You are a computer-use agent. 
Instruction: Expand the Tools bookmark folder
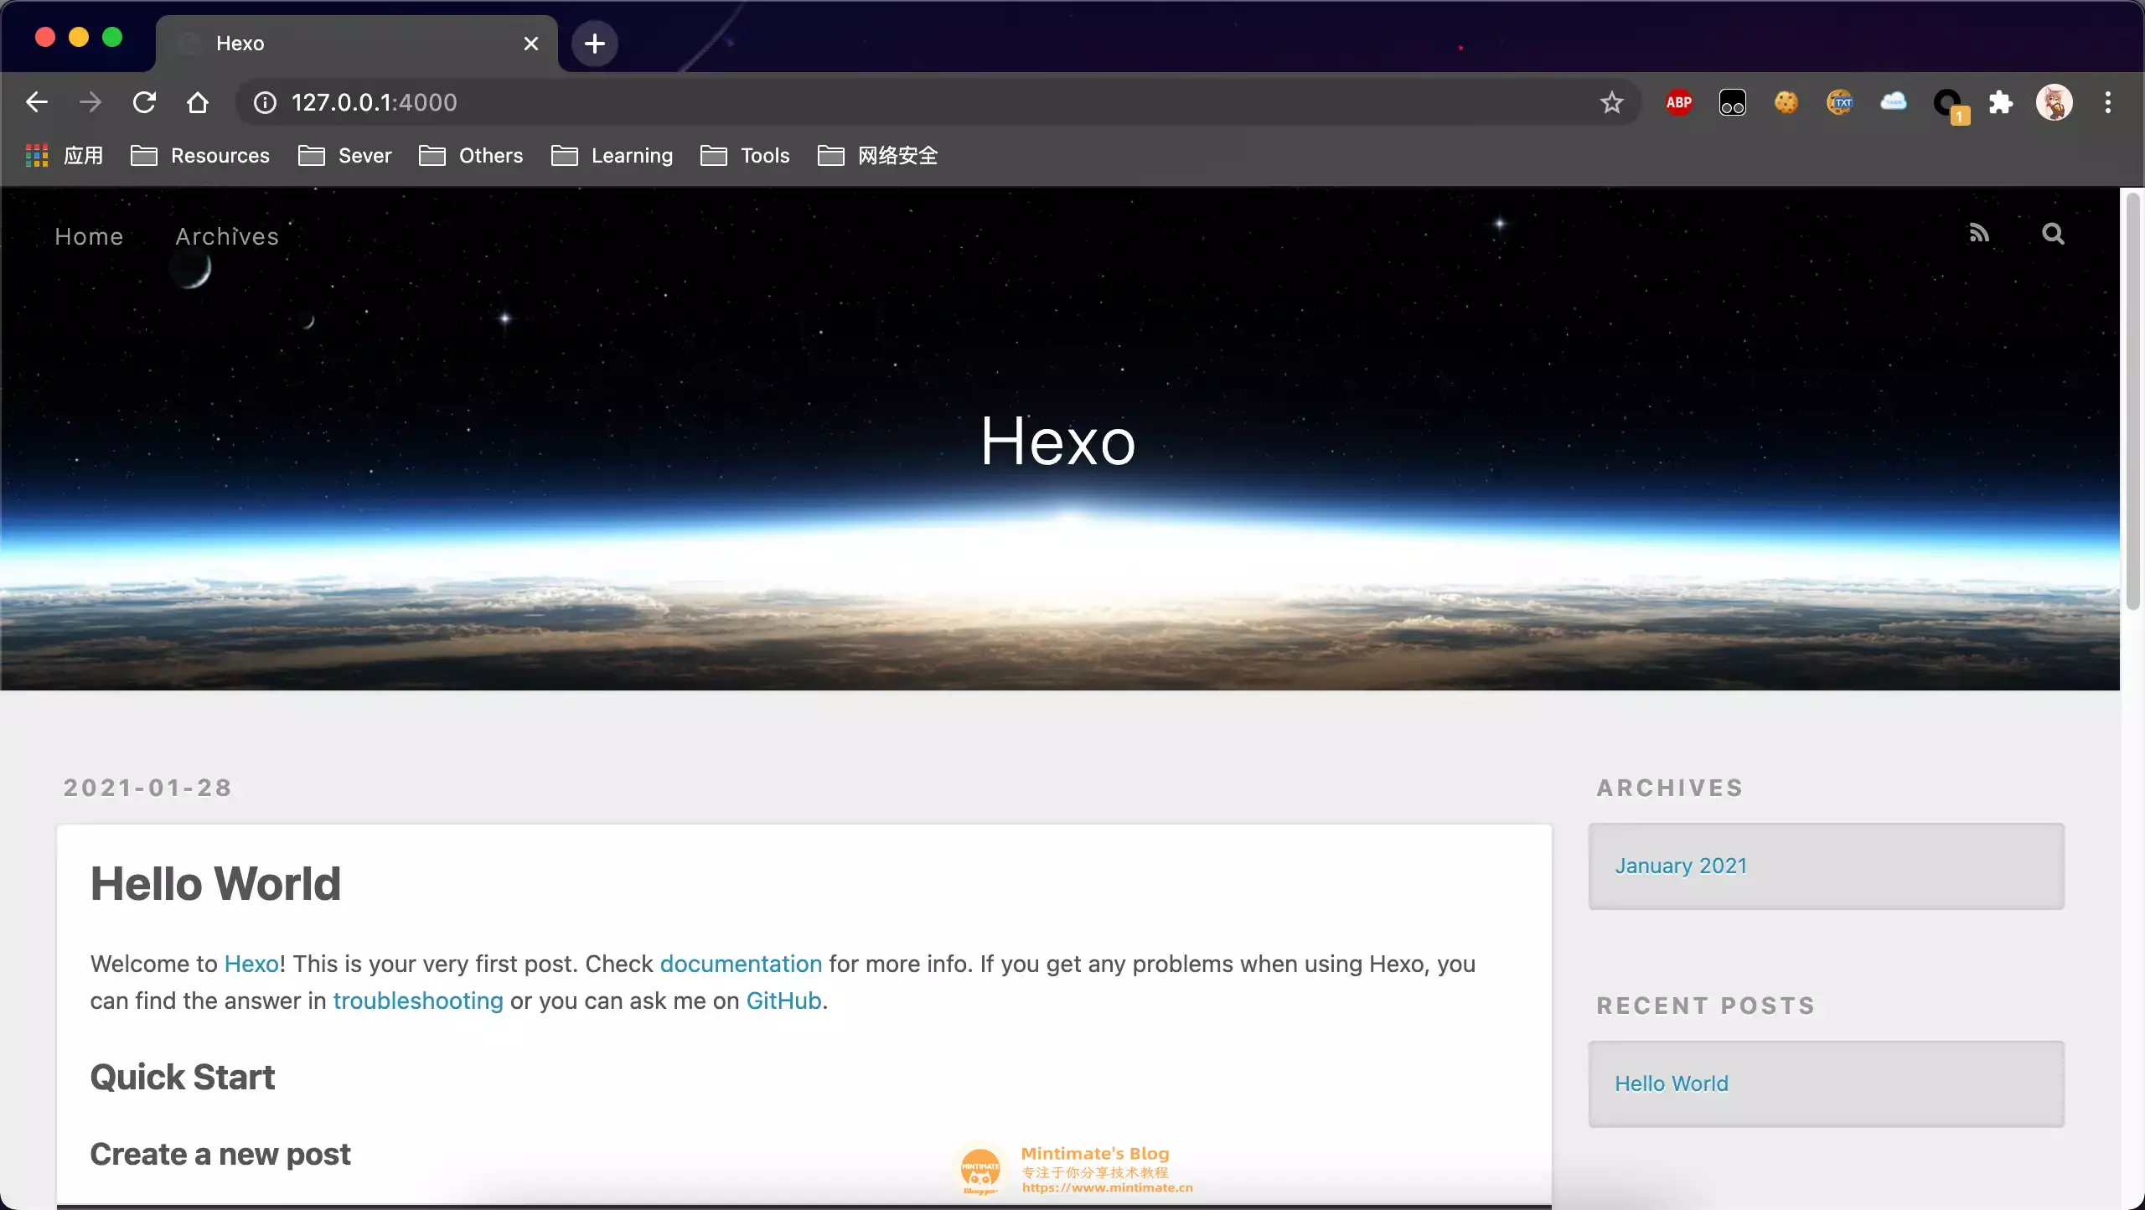point(746,156)
